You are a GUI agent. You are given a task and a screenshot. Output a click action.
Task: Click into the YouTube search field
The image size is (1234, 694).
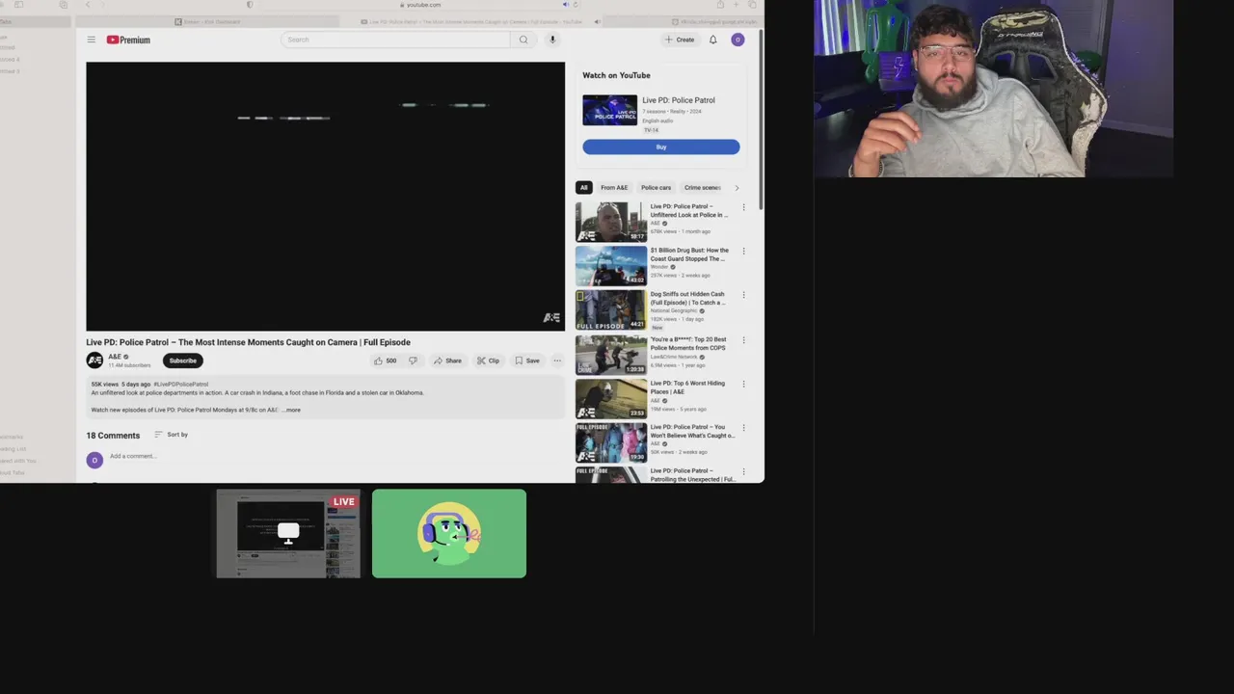tap(395, 40)
